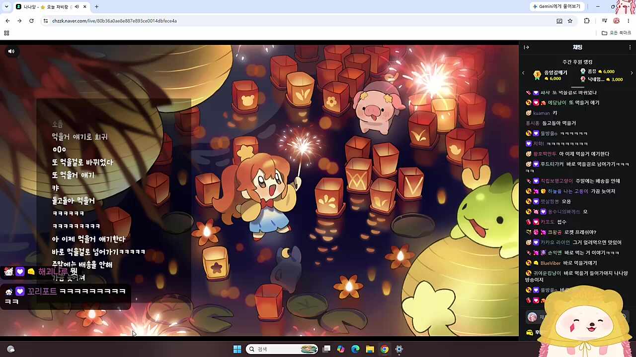Click chat user 직립보행고양이's name
This screenshot has height=357, width=636.
556,181
